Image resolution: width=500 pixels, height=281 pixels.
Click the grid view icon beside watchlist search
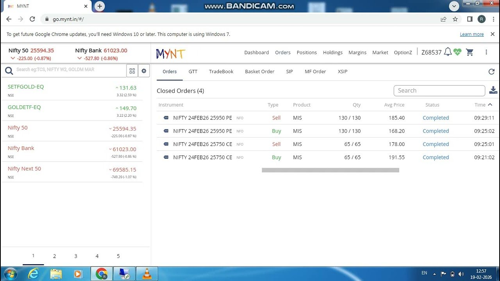tap(132, 71)
